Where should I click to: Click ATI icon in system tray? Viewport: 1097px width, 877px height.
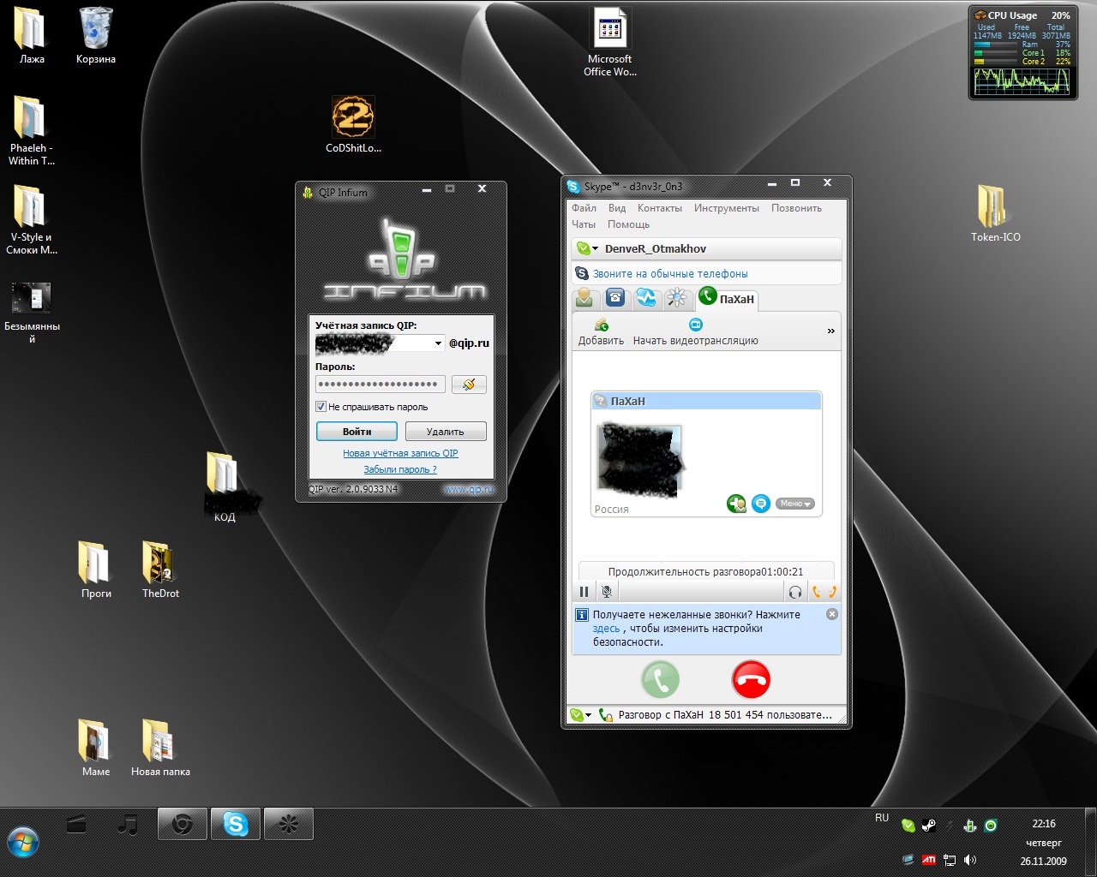(x=929, y=860)
